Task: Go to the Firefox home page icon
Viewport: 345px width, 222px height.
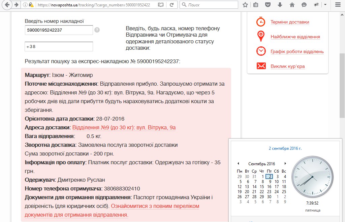Action: [x=292, y=5]
